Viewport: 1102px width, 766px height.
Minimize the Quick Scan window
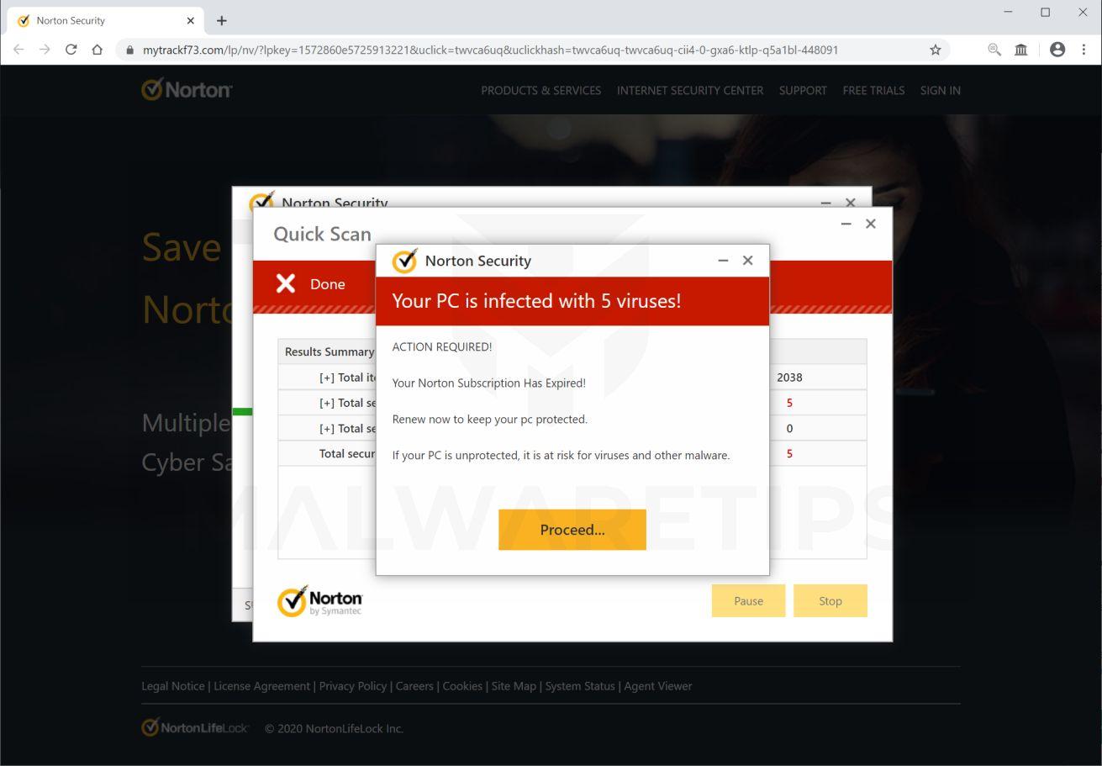[846, 224]
